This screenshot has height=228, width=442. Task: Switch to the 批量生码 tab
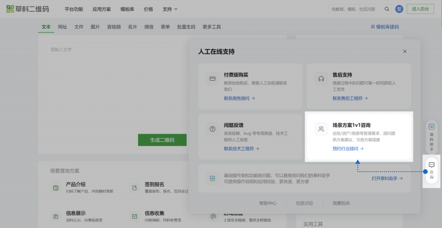pyautogui.click(x=186, y=26)
